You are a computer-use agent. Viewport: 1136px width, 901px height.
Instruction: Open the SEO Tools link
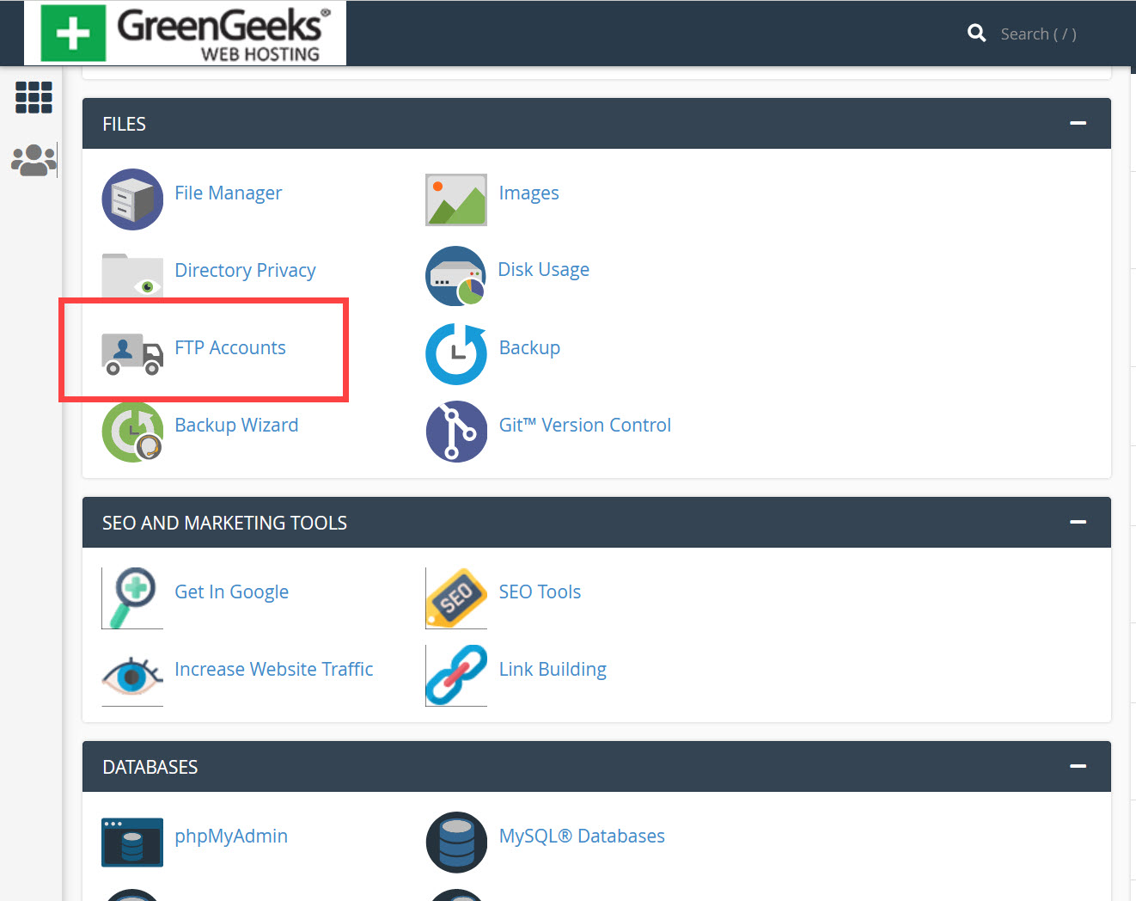click(540, 591)
